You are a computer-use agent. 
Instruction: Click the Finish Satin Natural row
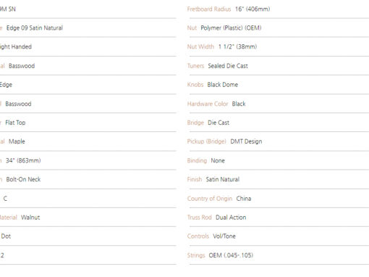point(278,179)
